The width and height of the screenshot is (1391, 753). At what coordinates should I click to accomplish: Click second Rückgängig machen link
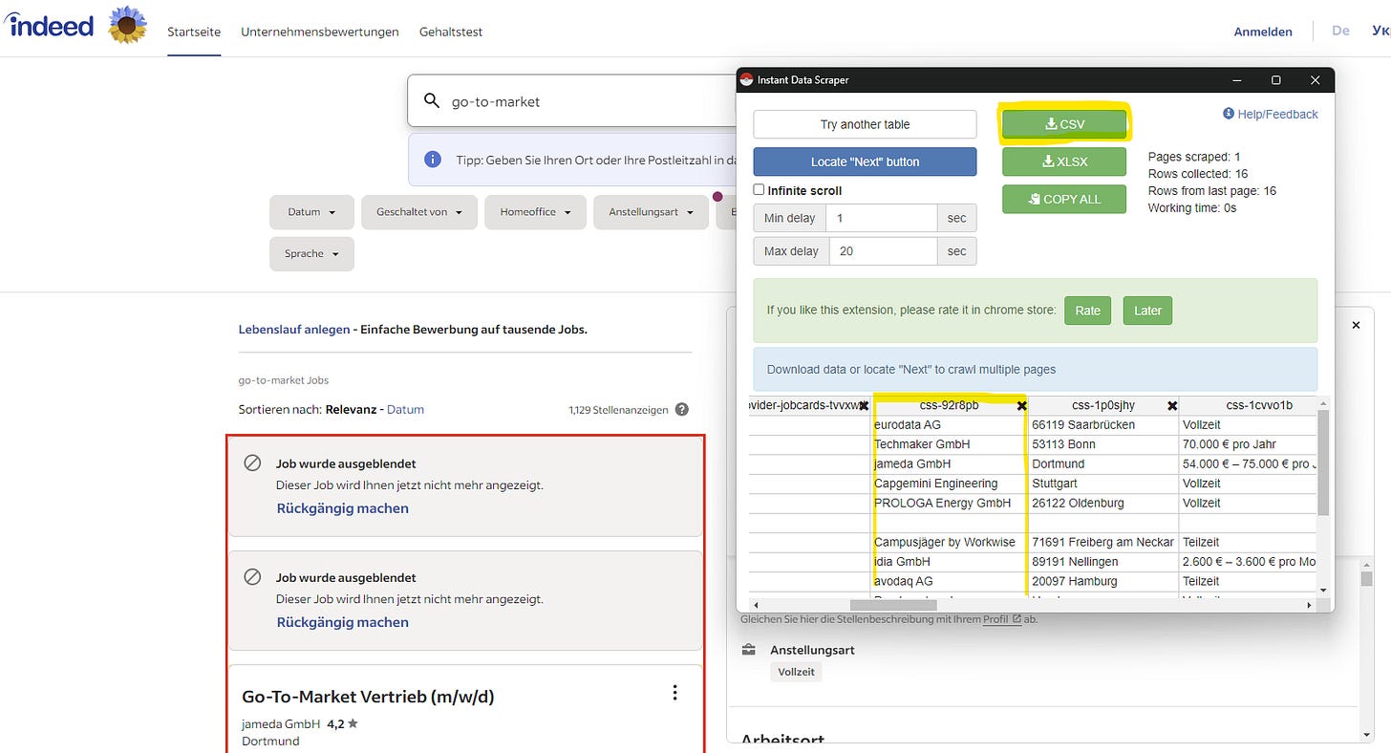coord(342,622)
